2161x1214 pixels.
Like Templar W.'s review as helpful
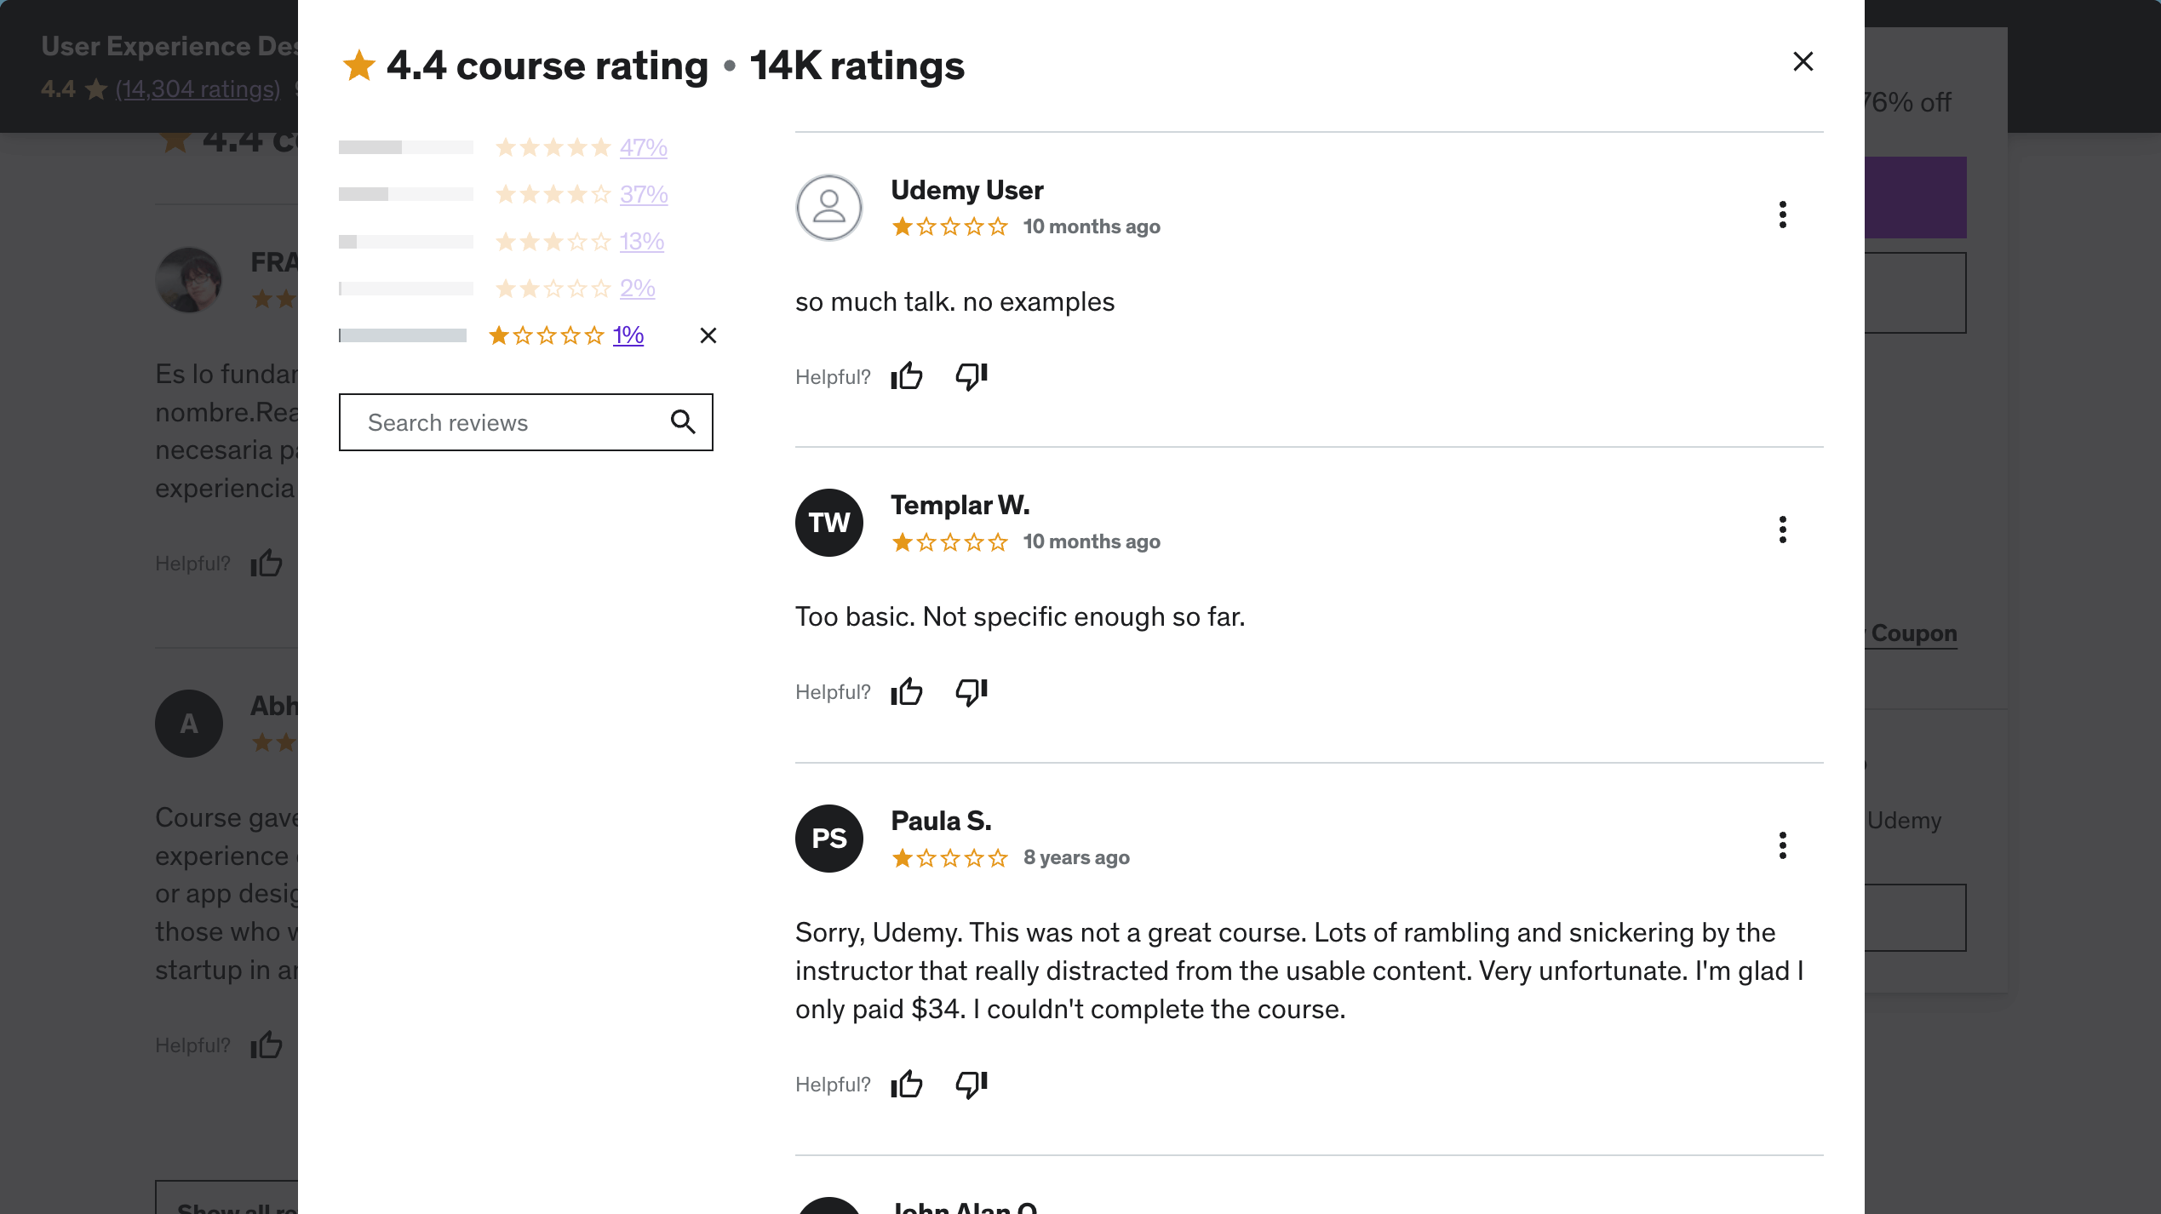[x=907, y=691]
